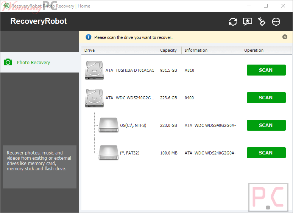
Task: Click the '931.5 GB' capacity value
Action: point(168,70)
